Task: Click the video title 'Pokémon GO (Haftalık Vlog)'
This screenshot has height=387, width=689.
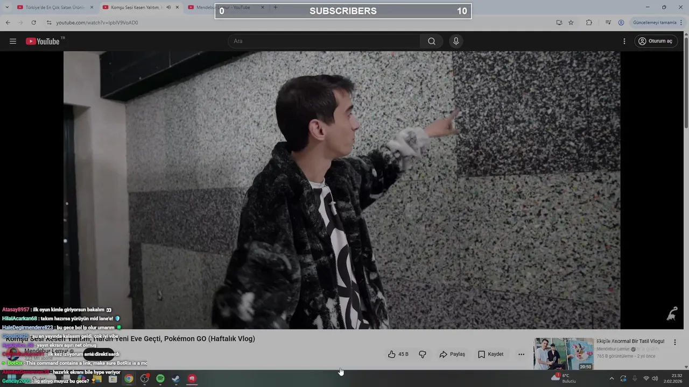Action: click(209, 339)
